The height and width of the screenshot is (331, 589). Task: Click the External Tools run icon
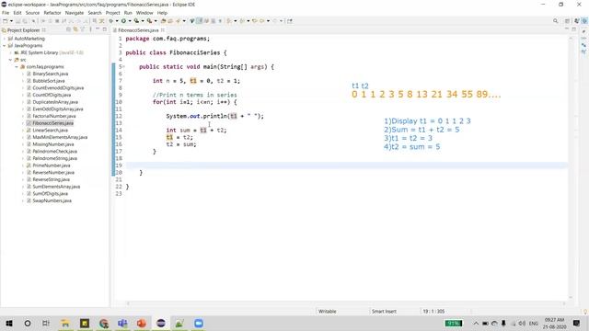[149, 21]
